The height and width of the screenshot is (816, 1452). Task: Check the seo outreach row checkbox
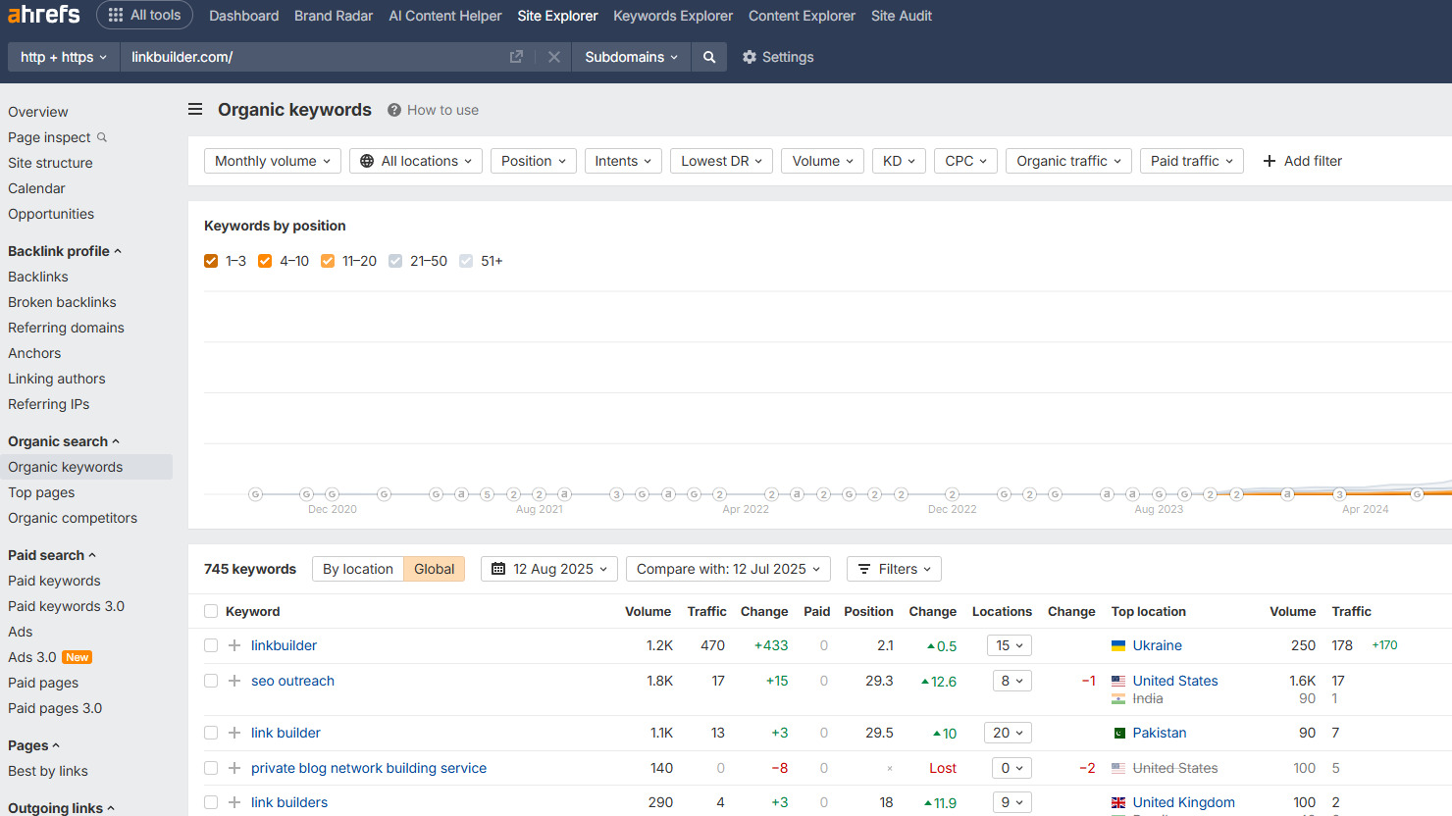tap(211, 681)
